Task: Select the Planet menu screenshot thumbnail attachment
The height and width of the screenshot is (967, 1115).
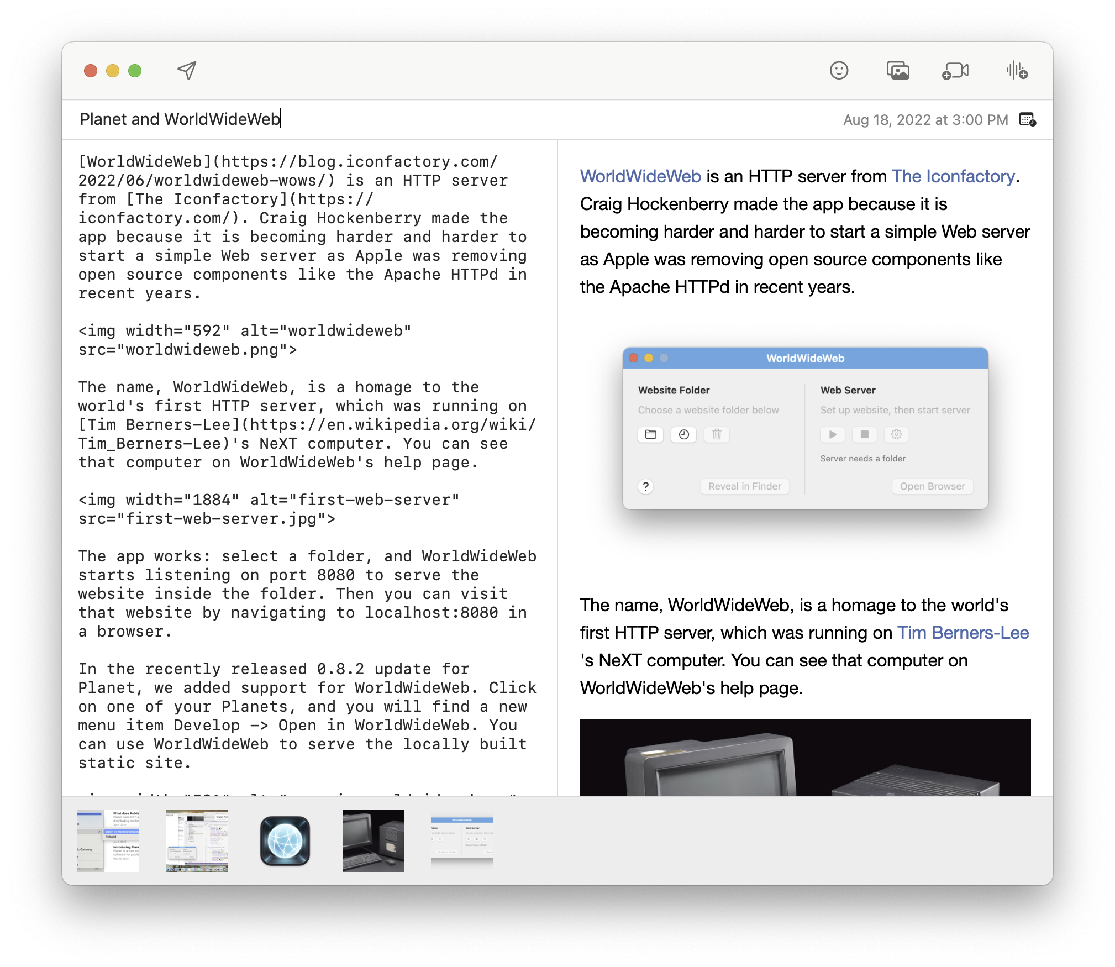Action: coord(108,840)
